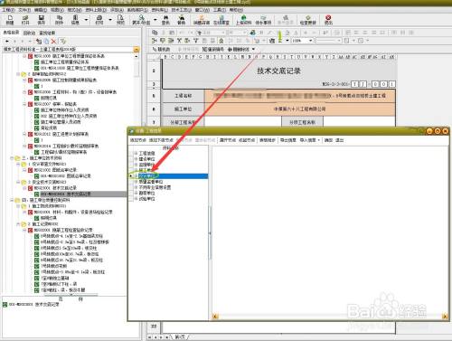Click the red X delete icon in directory panel

54,41
